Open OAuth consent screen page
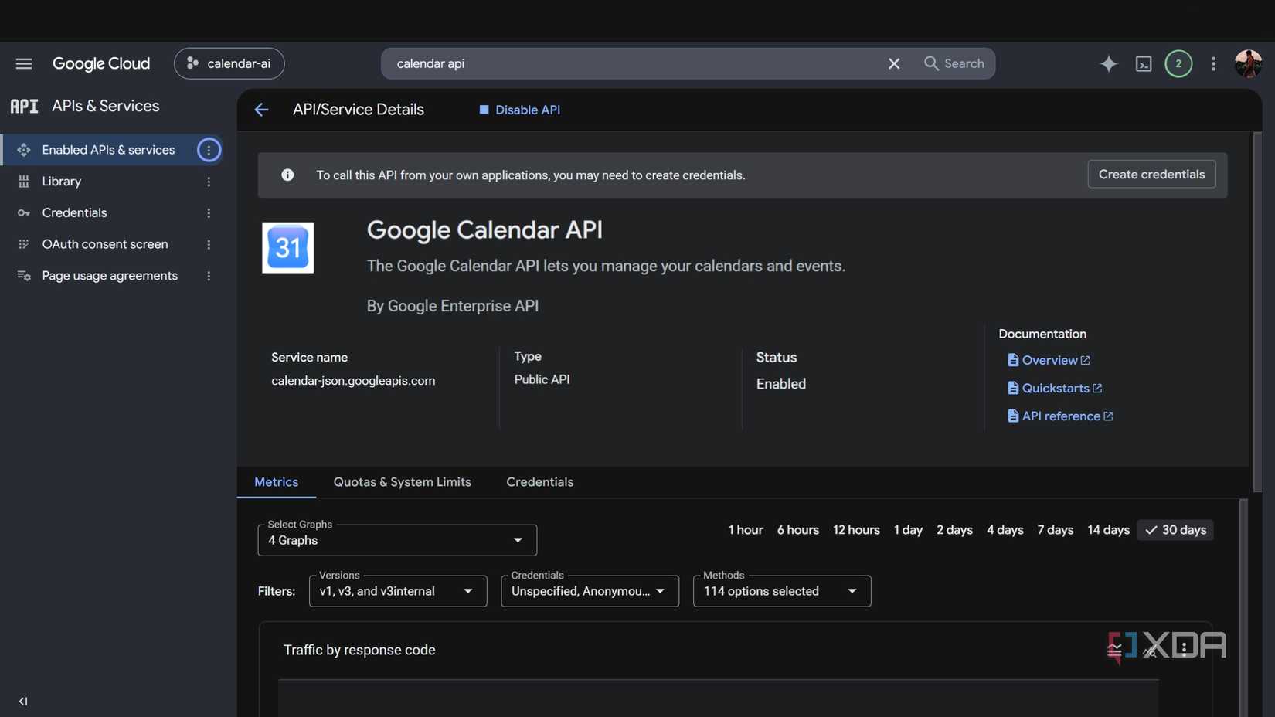 105,244
